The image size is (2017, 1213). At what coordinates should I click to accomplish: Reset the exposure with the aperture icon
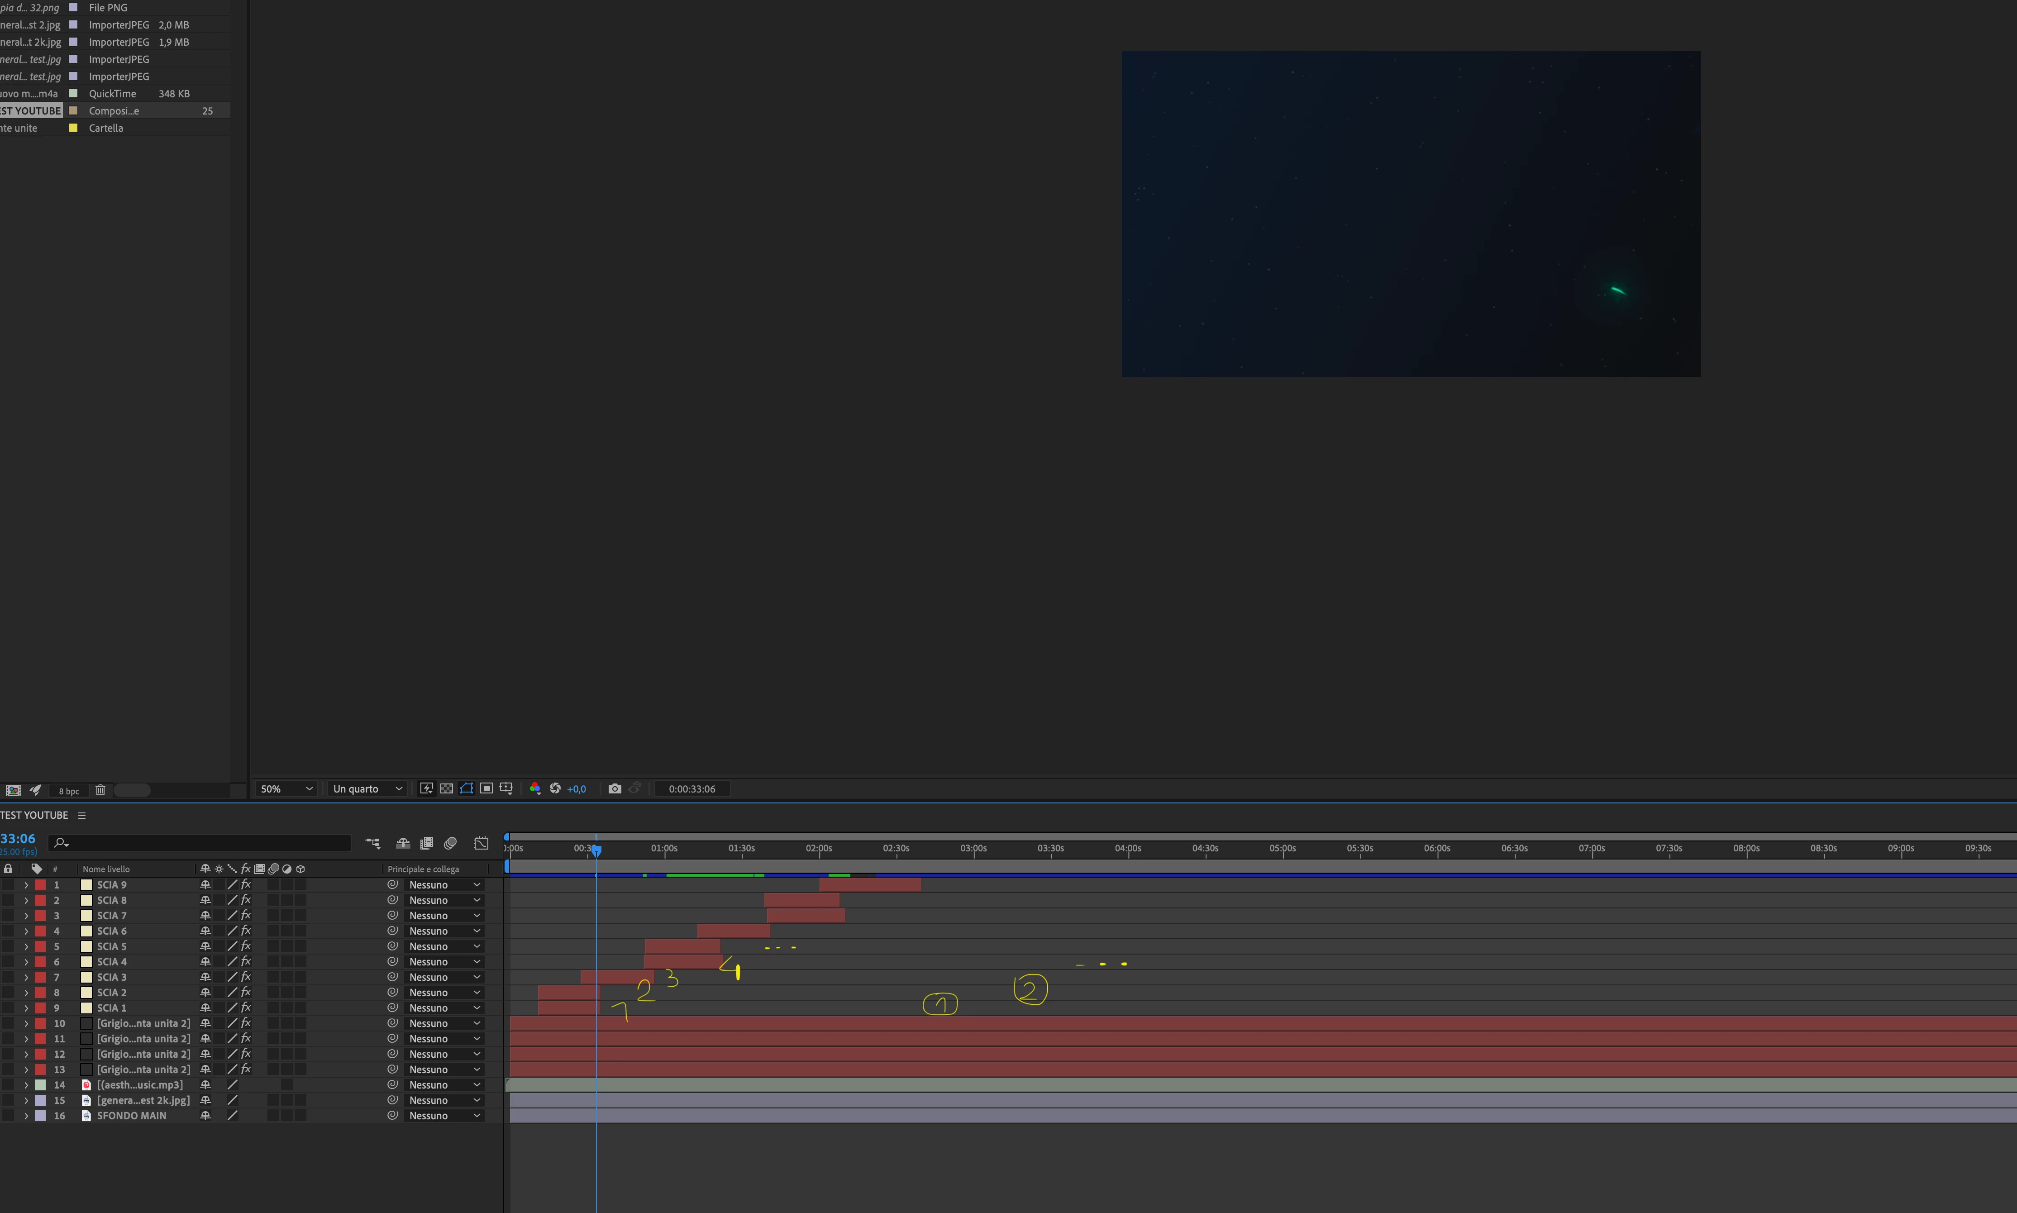(555, 789)
